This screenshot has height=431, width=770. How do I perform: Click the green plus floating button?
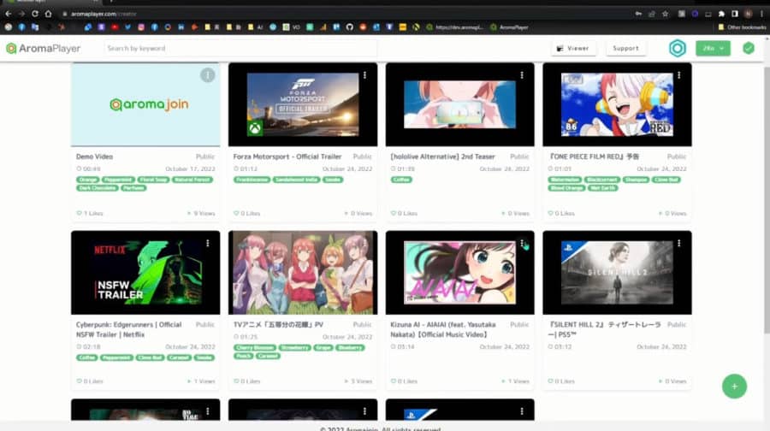tap(734, 387)
